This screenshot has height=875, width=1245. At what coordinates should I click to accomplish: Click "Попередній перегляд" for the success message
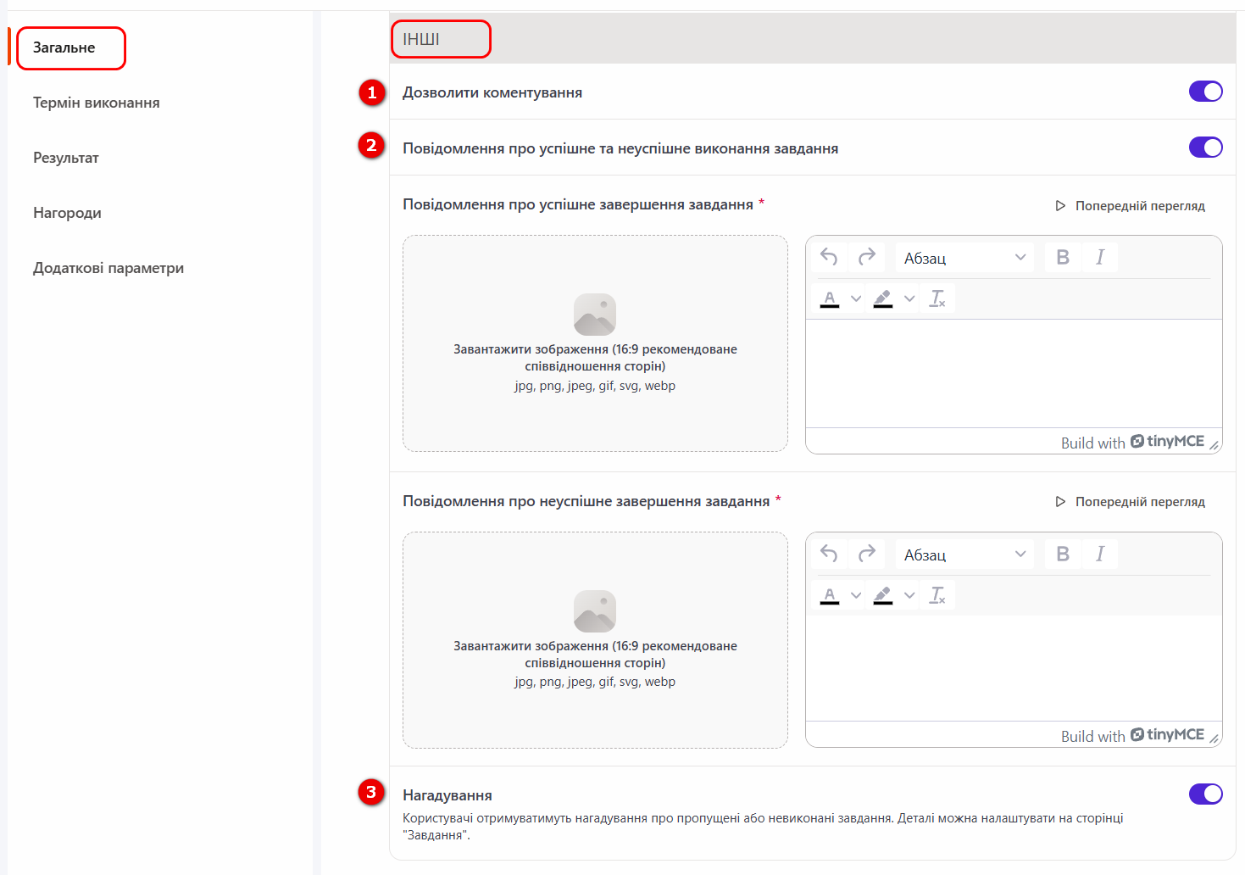click(1131, 206)
